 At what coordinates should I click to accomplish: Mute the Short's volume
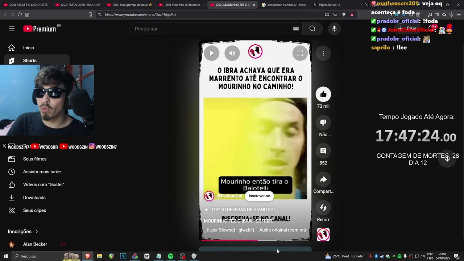[232, 53]
